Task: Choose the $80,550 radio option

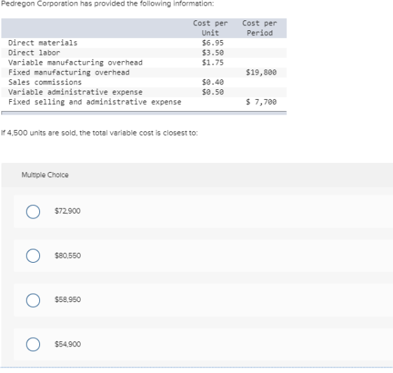Action: (x=33, y=256)
